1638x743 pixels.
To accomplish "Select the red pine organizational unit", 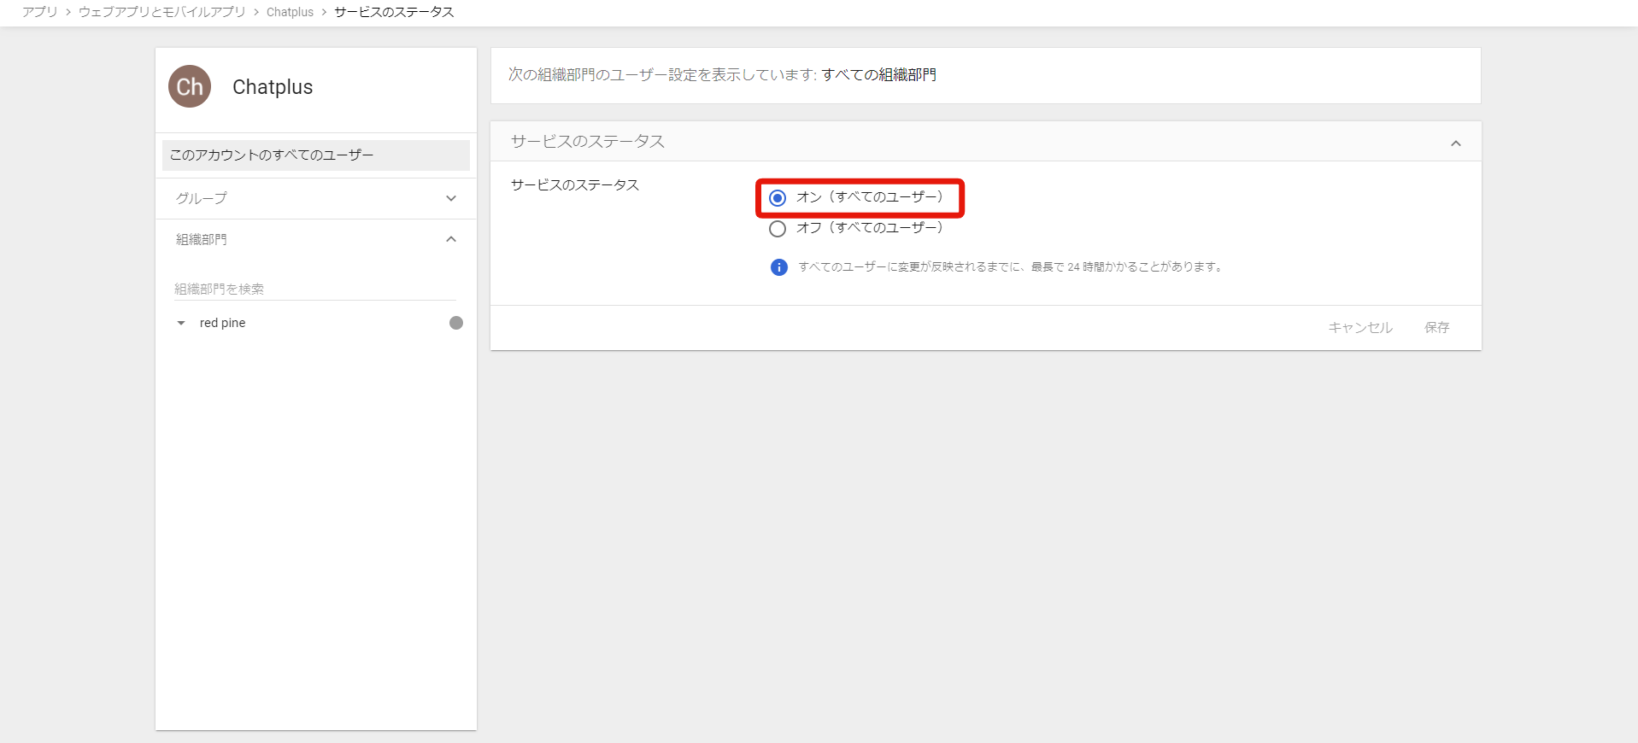I will pyautogui.click(x=222, y=323).
